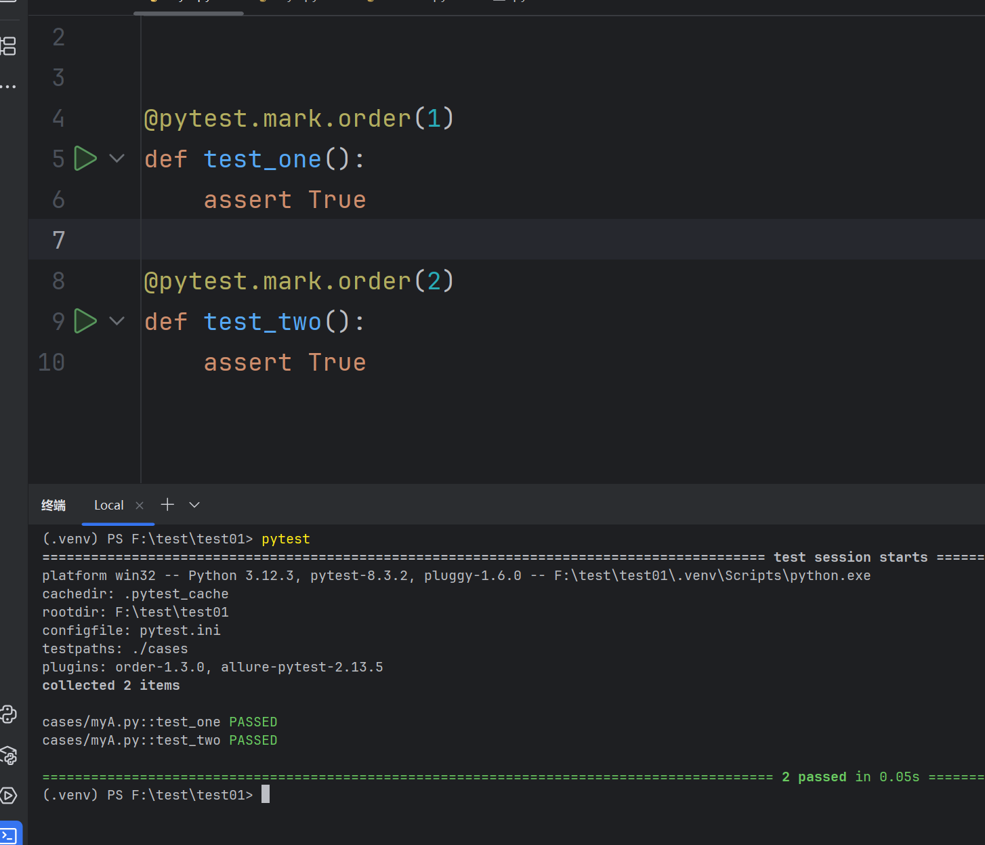This screenshot has height=845, width=985.
Task: Click 'cases/myA.py::test_one' result path
Action: 131,722
